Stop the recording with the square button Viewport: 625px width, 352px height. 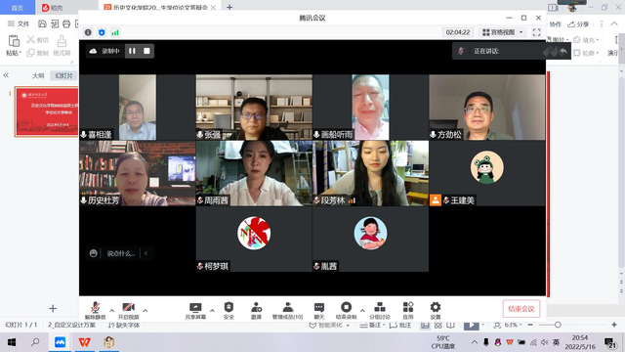tap(146, 51)
